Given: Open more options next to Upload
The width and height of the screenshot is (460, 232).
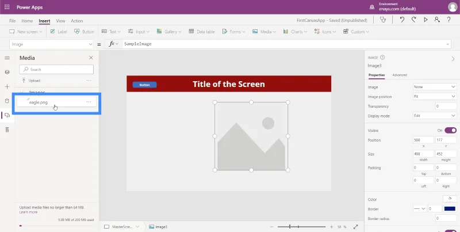Looking at the screenshot, I should (x=89, y=81).
